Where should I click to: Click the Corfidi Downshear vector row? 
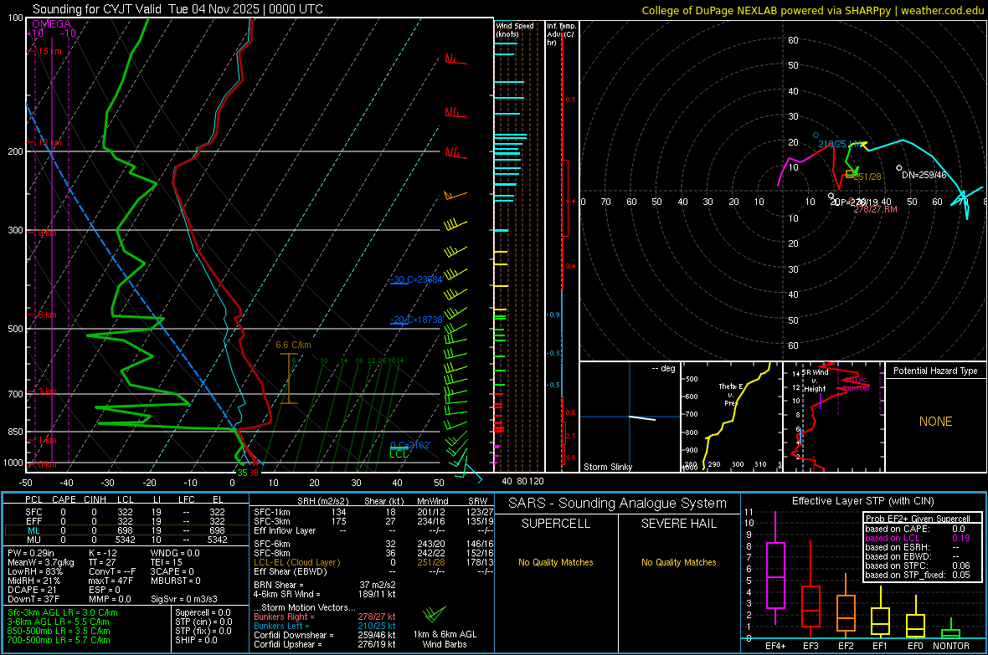[324, 635]
